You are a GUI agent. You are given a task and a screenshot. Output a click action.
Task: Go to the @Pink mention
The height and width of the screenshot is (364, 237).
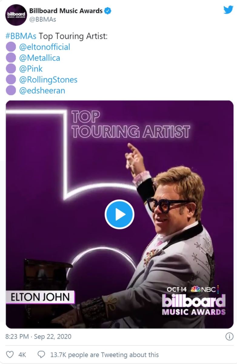pos(31,69)
